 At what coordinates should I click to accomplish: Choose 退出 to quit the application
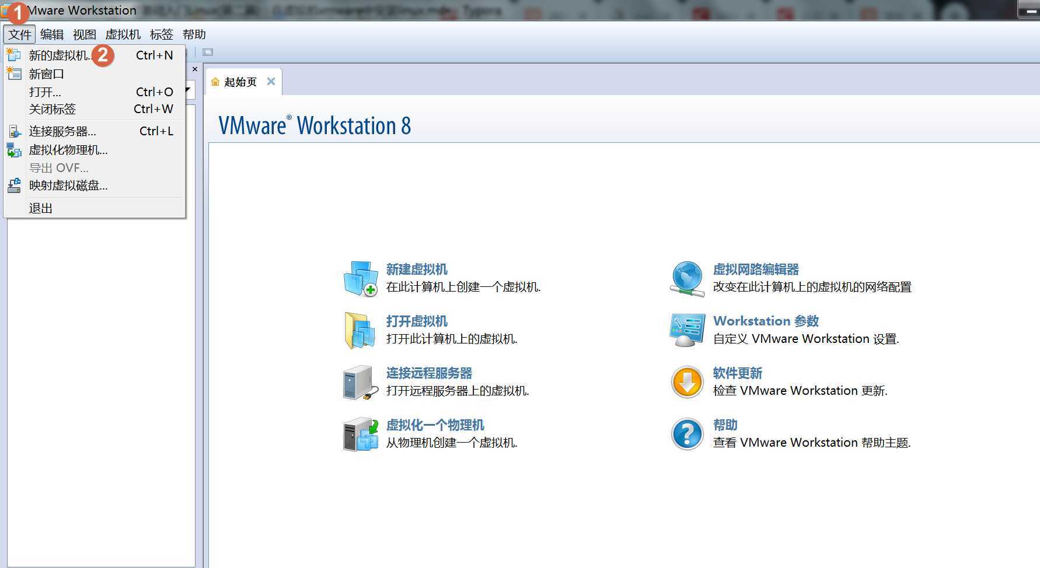95,208
